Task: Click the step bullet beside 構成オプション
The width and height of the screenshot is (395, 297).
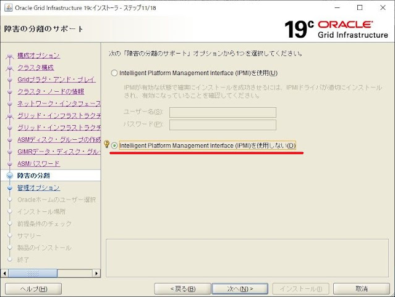Action: coord(10,56)
